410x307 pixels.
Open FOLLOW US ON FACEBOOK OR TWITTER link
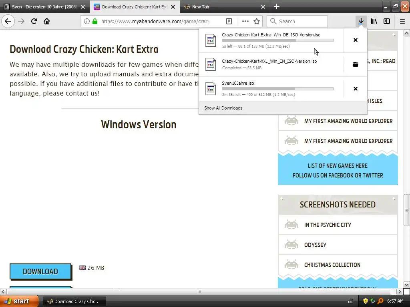click(338, 175)
